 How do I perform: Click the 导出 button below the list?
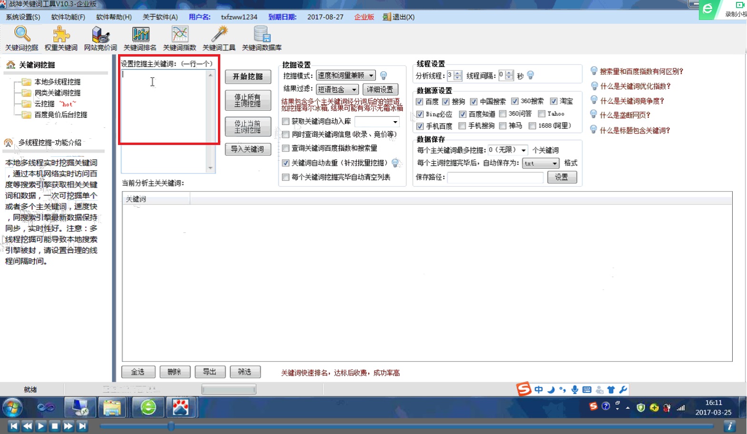pos(210,372)
